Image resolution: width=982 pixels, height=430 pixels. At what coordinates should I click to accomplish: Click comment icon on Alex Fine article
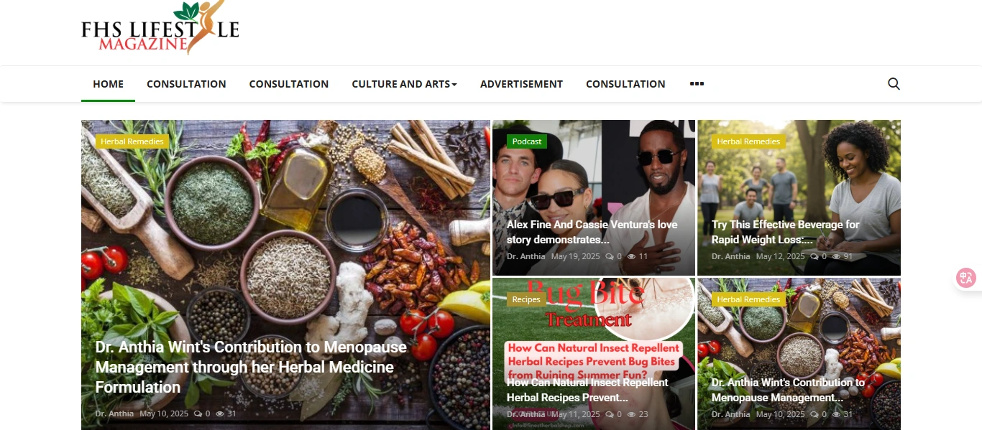(610, 256)
